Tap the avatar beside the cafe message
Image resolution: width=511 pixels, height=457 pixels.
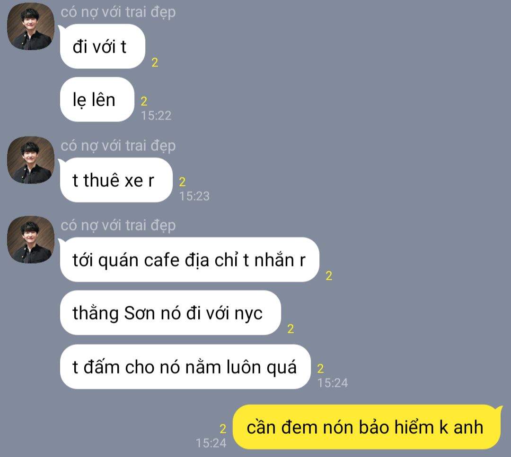[x=31, y=240]
